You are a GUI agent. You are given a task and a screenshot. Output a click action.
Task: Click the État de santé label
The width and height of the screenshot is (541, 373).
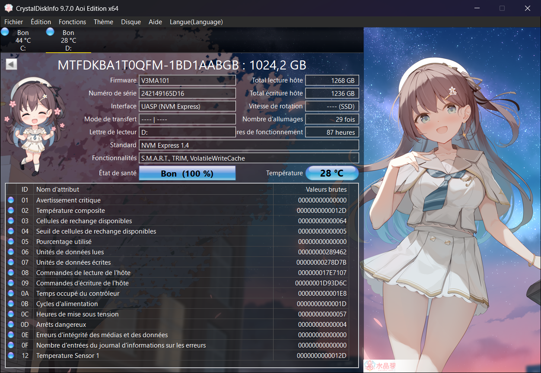pos(118,173)
